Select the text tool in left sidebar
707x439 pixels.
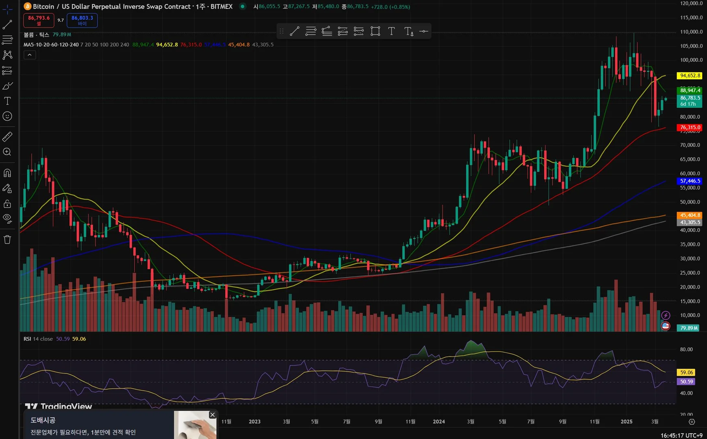point(7,101)
